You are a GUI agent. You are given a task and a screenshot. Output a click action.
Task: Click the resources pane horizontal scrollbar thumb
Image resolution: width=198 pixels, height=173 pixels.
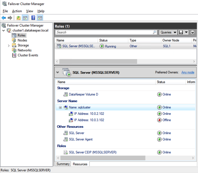coord(103,158)
